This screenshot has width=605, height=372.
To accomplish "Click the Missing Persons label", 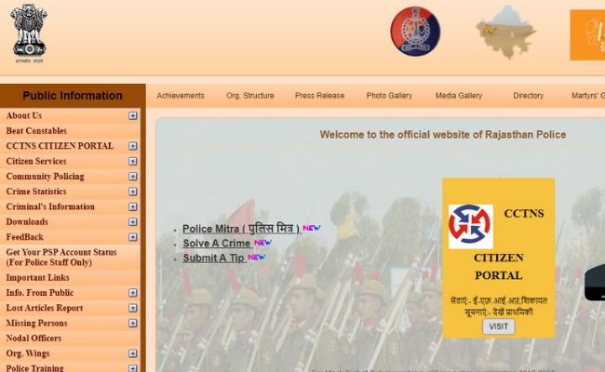I will click(x=36, y=323).
